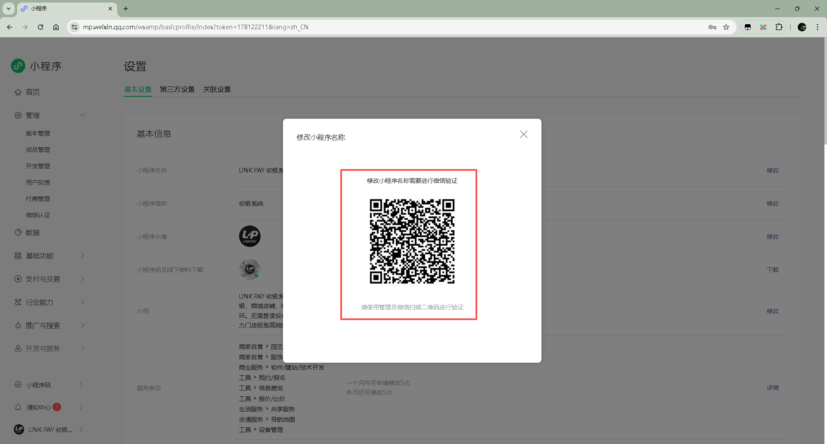Close the 修改小程序名称 dialog

coord(523,135)
